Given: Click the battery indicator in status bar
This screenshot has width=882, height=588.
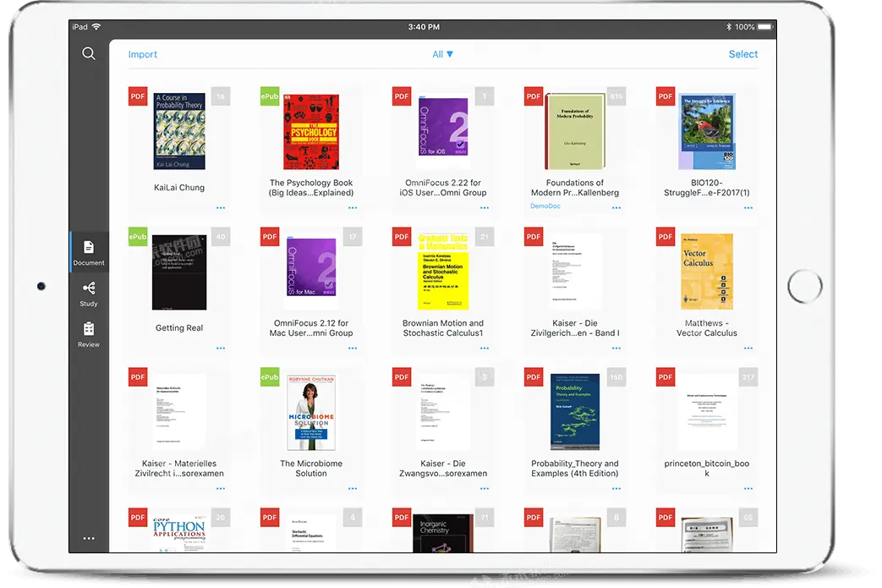Looking at the screenshot, I should (x=765, y=27).
